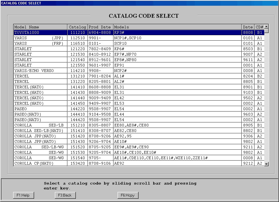The height and width of the screenshot is (202, 279).
Task: Select TERCEL catalog 131220
Action: pos(139,82)
